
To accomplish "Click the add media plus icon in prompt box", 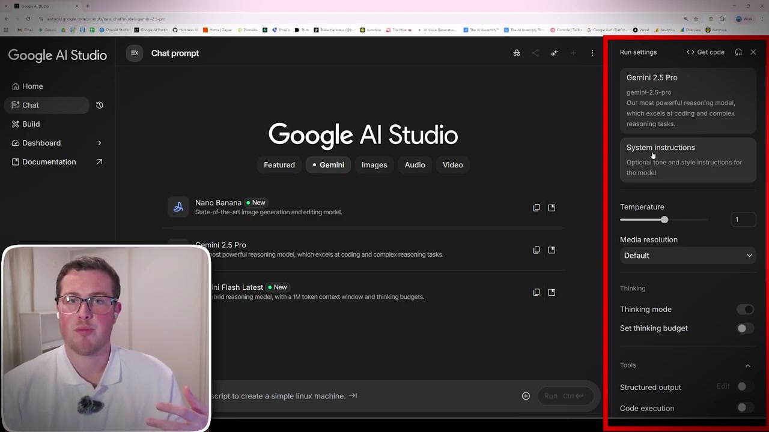I will pos(526,396).
